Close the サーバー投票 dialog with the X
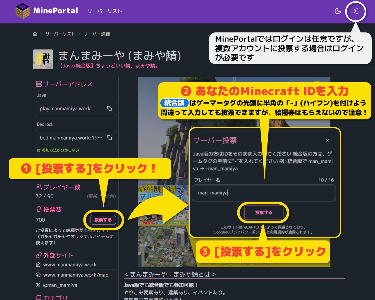 [x=328, y=140]
